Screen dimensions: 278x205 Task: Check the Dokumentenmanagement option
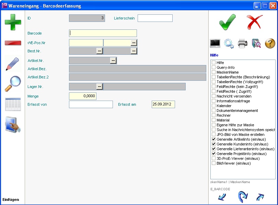[x=214, y=111]
